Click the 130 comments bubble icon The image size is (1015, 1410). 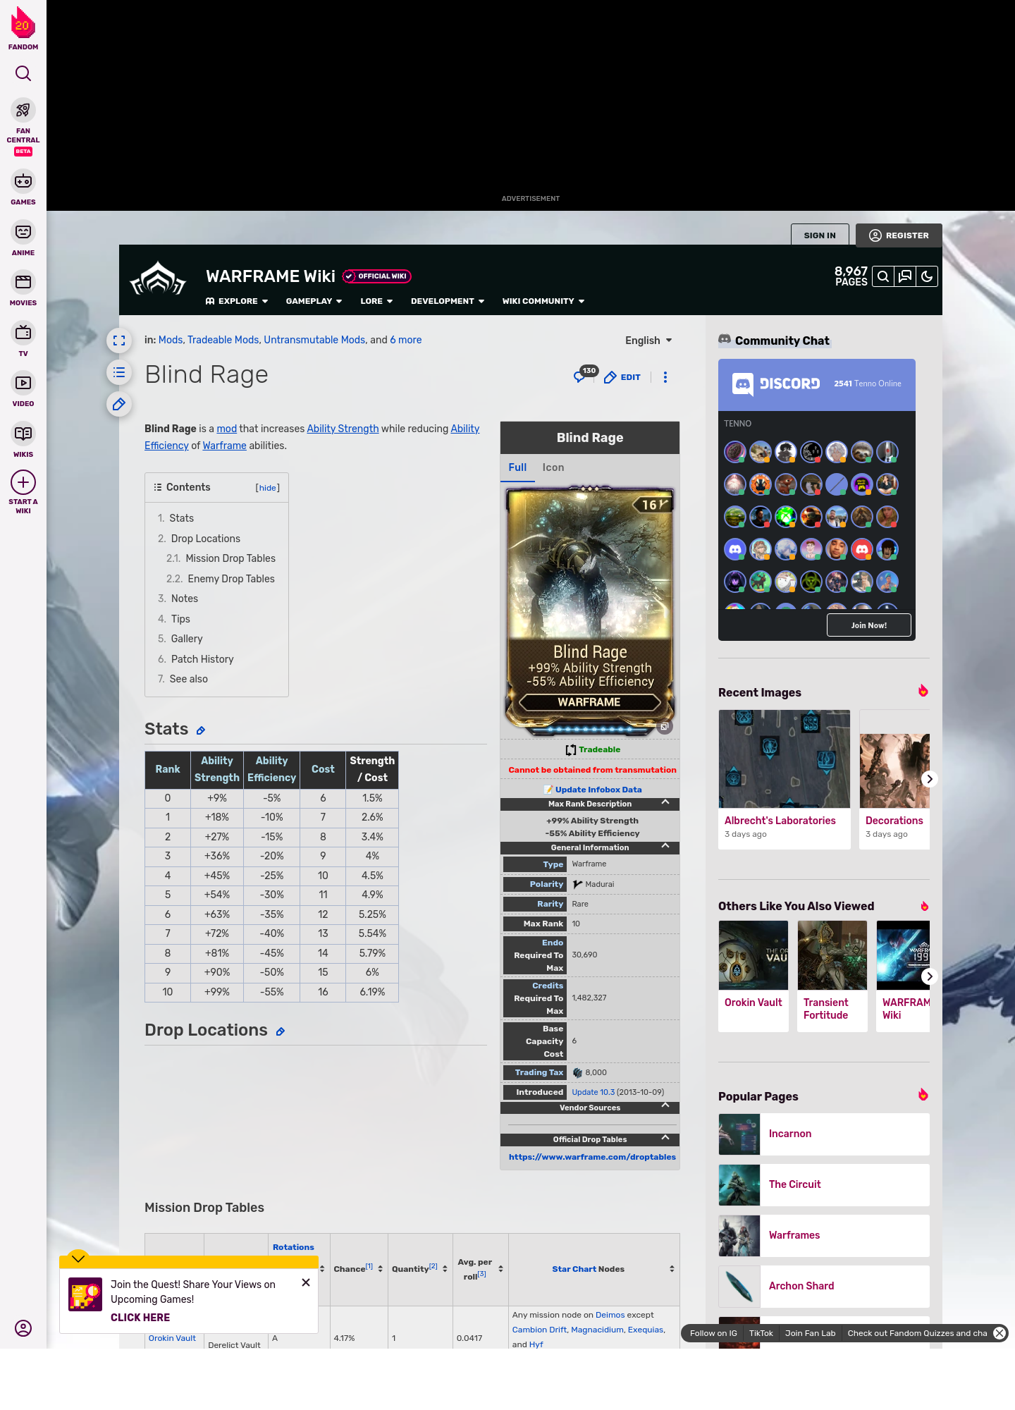pyautogui.click(x=581, y=376)
